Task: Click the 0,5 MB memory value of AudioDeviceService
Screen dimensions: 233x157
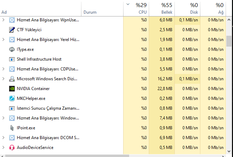Action: tap(166, 148)
